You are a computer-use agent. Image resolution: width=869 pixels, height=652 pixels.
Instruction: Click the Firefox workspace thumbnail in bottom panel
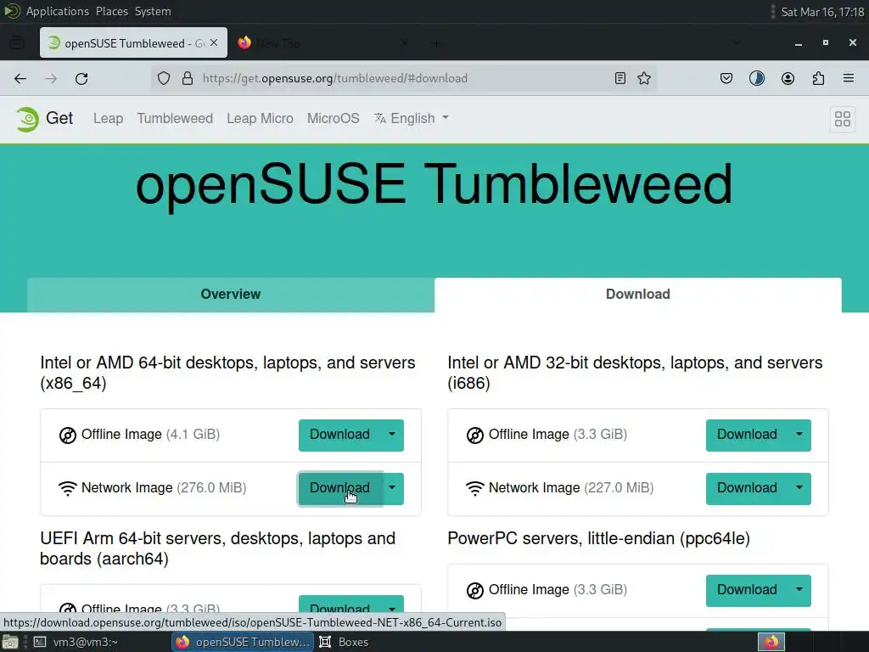tap(771, 642)
